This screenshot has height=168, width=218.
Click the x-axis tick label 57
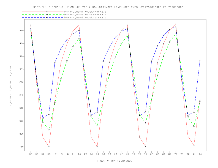(146, 154)
